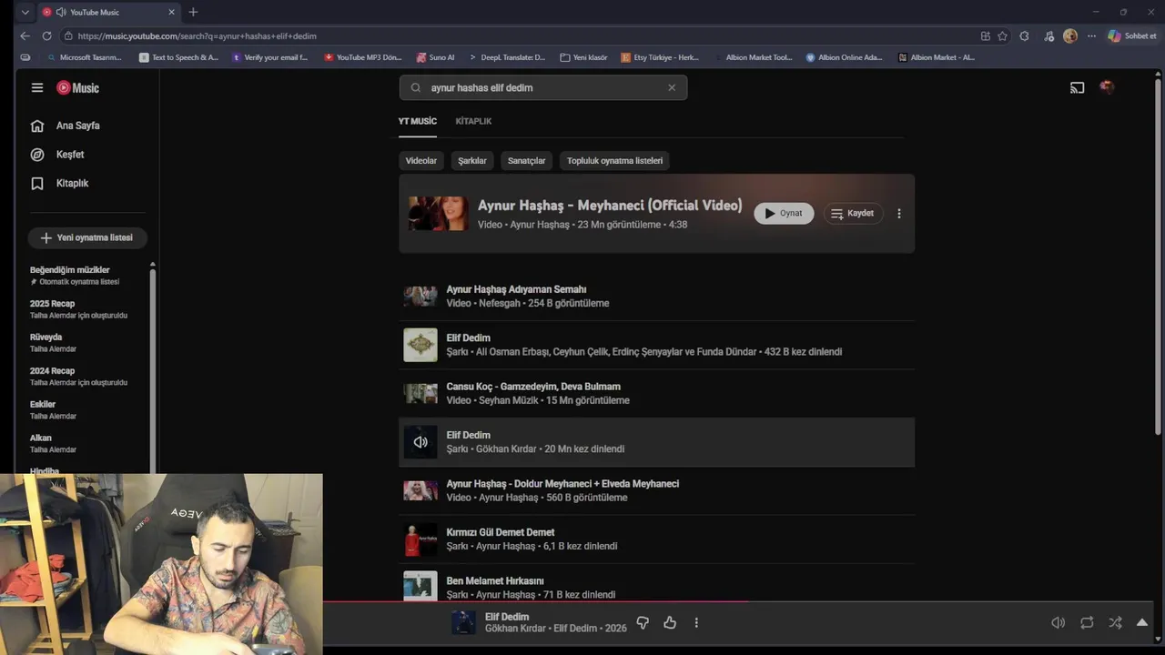Open Aynur Haşhaş - Meyhaneci title link
The image size is (1165, 655).
point(610,206)
